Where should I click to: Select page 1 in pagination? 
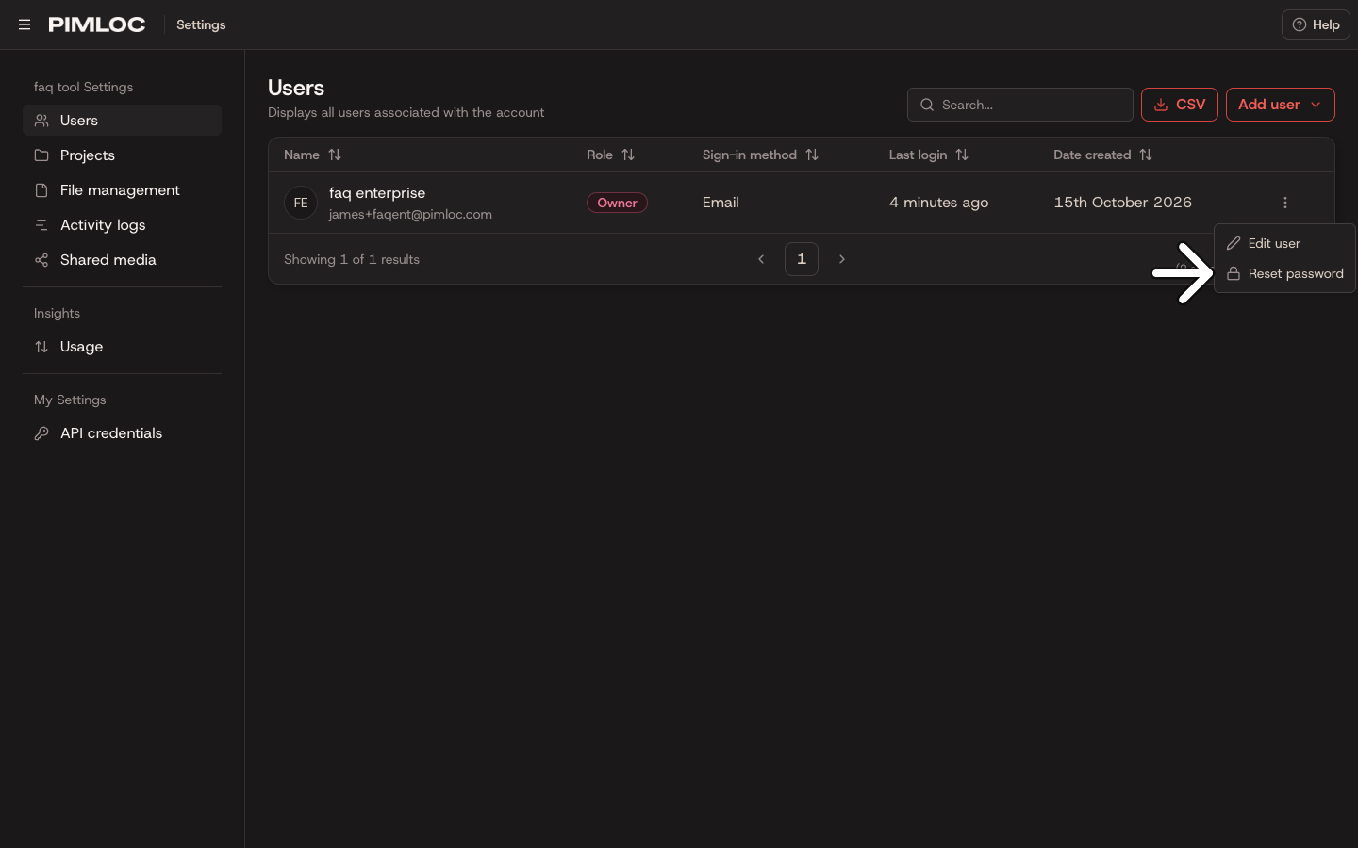[x=802, y=259]
